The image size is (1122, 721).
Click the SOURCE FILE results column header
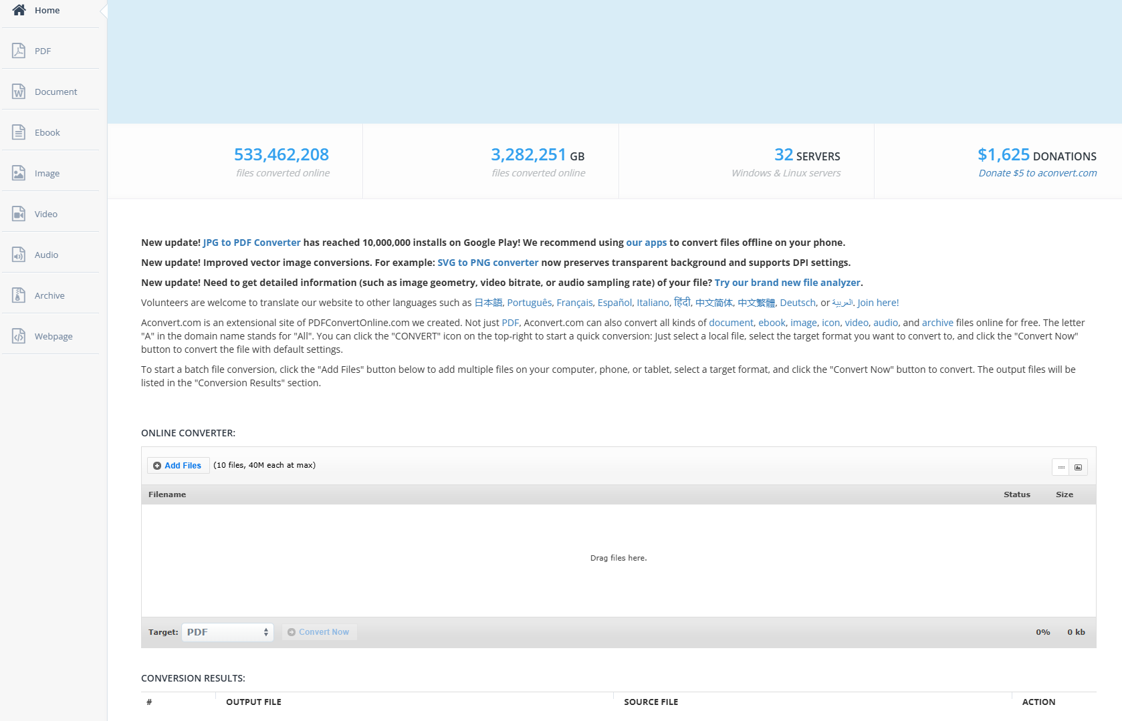click(651, 702)
